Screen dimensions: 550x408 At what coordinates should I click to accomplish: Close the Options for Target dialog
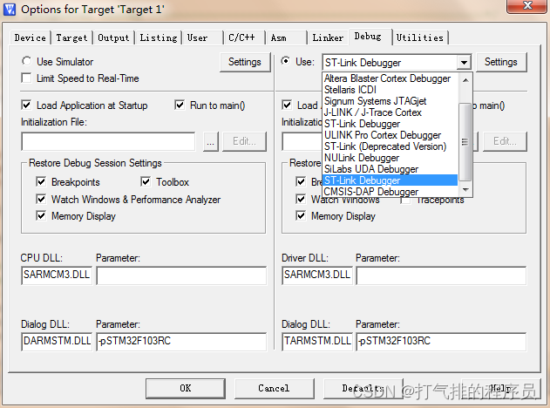(x=526, y=6)
